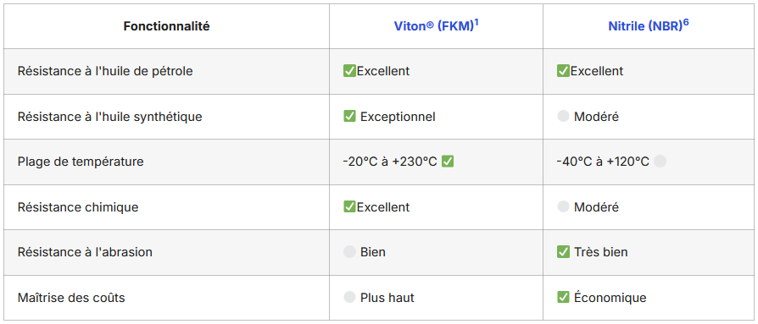Click green check beside Viton petroleum oil Excellent
Viewport: 758px width, 324px height.
(349, 71)
